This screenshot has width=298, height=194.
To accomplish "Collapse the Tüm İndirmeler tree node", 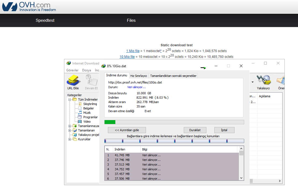I will tap(70, 99).
